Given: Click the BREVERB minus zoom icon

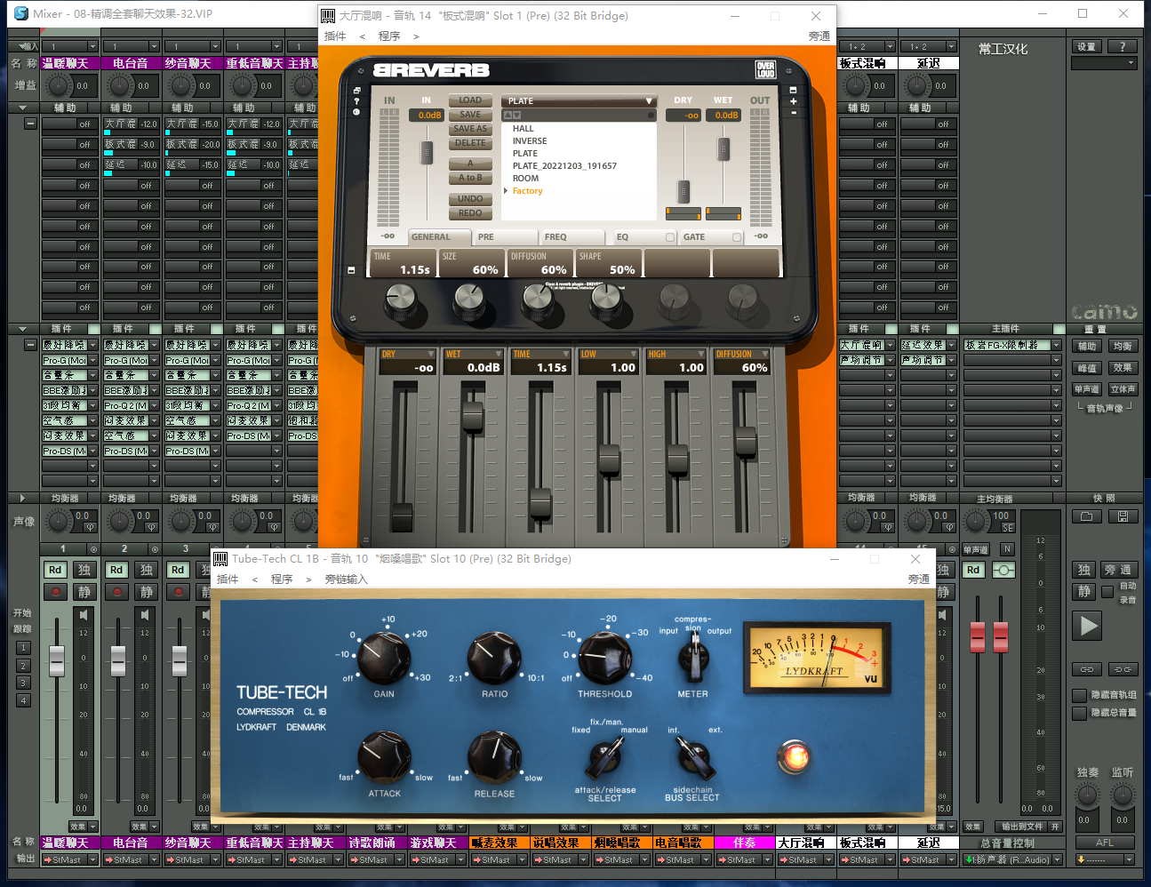Looking at the screenshot, I should 793,112.
